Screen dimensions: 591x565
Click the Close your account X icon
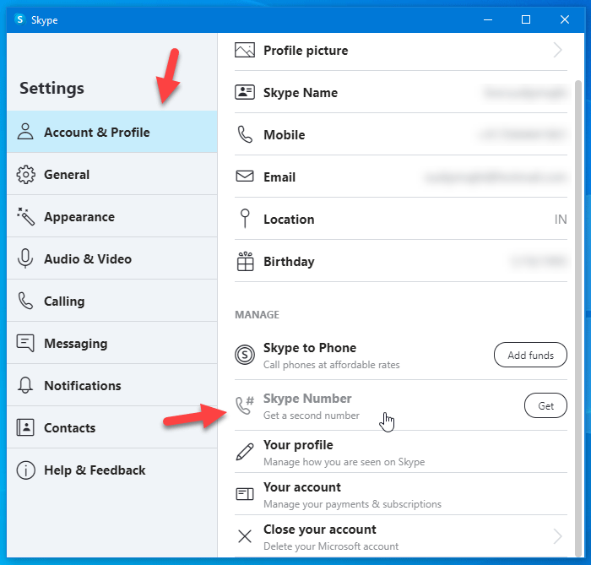(x=245, y=536)
